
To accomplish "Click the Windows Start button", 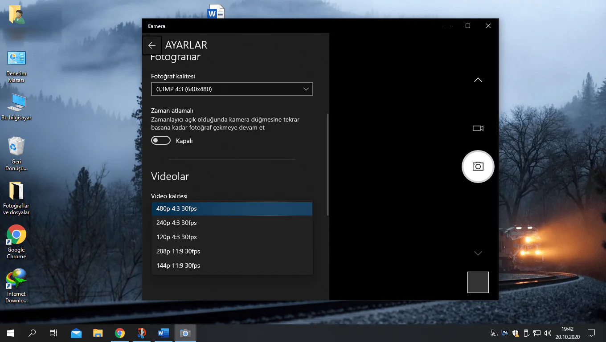I will point(11,333).
